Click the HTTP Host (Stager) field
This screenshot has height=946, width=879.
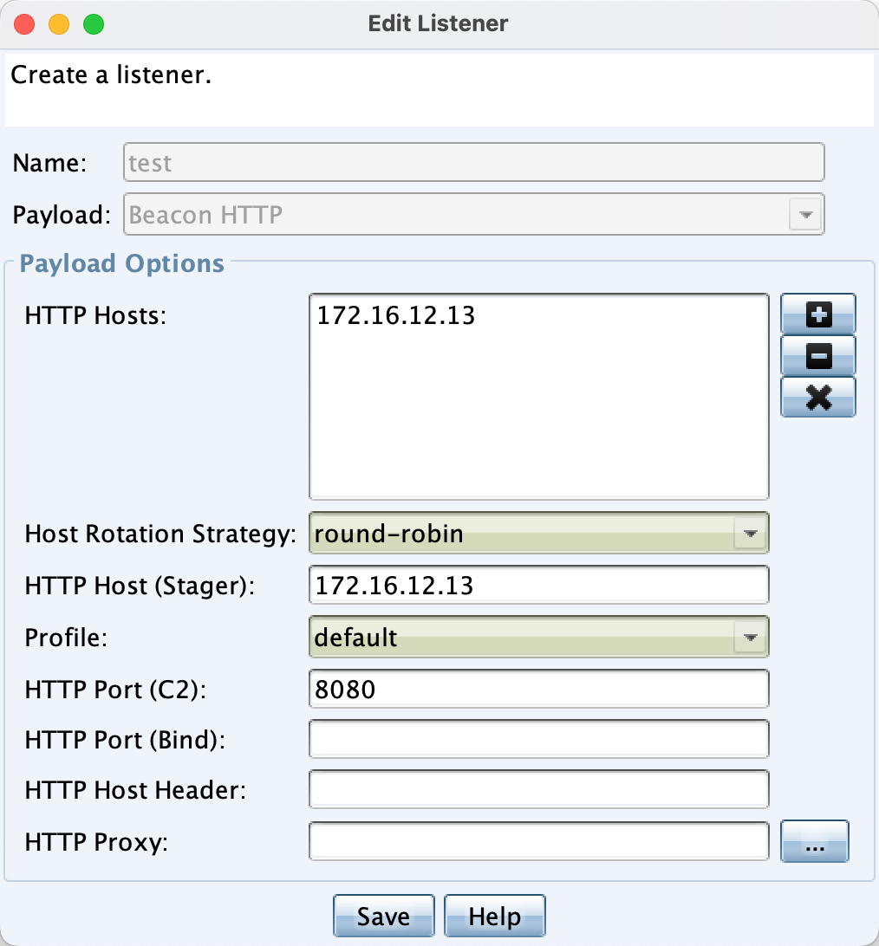pyautogui.click(x=537, y=585)
